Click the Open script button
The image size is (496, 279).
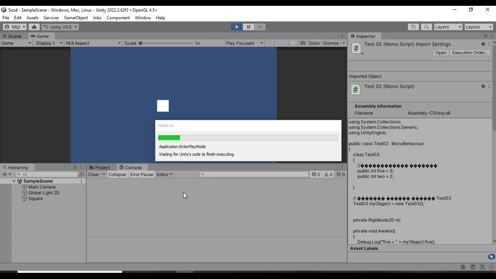point(441,53)
